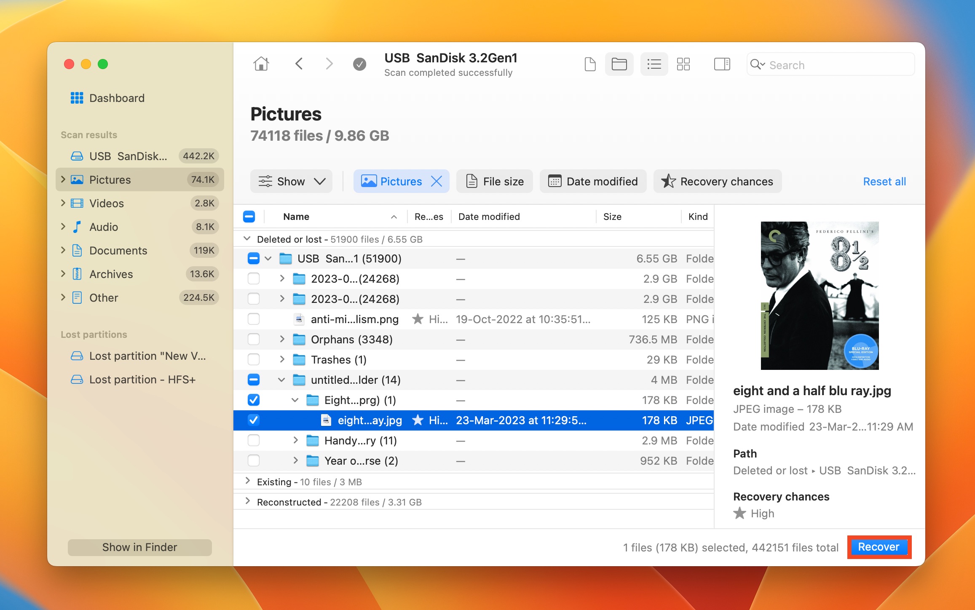Screen dimensions: 975x610
Task: Select the list view icon
Action: (652, 63)
